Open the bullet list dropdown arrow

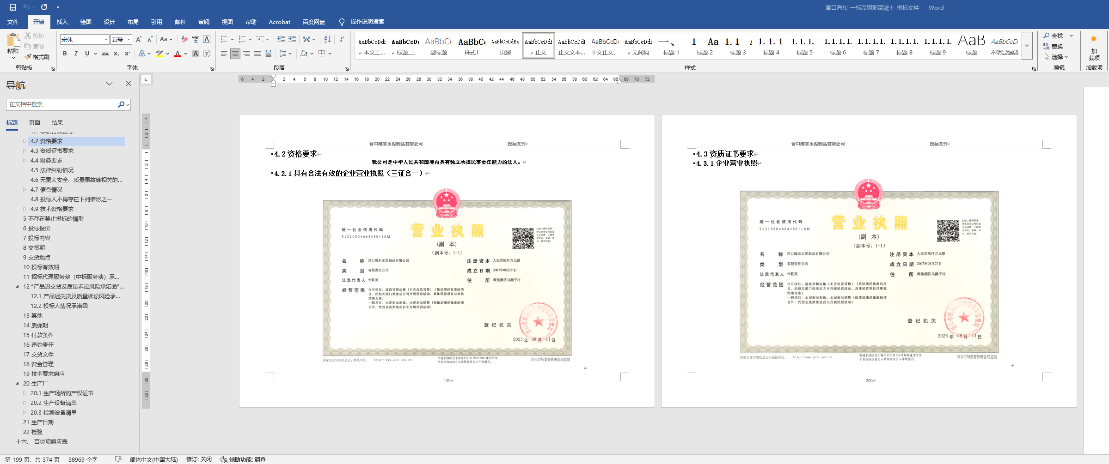point(232,40)
